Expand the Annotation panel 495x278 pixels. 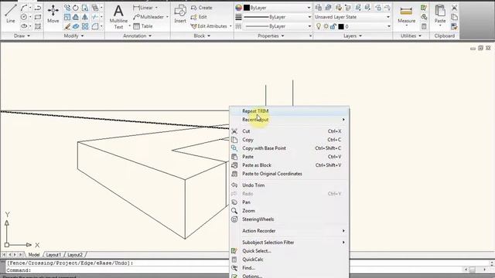(x=138, y=36)
